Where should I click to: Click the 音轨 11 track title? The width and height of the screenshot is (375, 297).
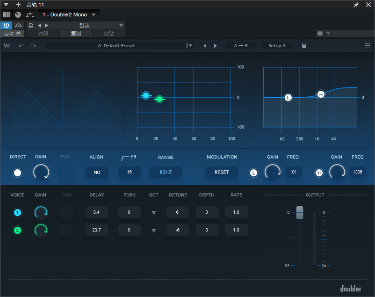pos(35,5)
